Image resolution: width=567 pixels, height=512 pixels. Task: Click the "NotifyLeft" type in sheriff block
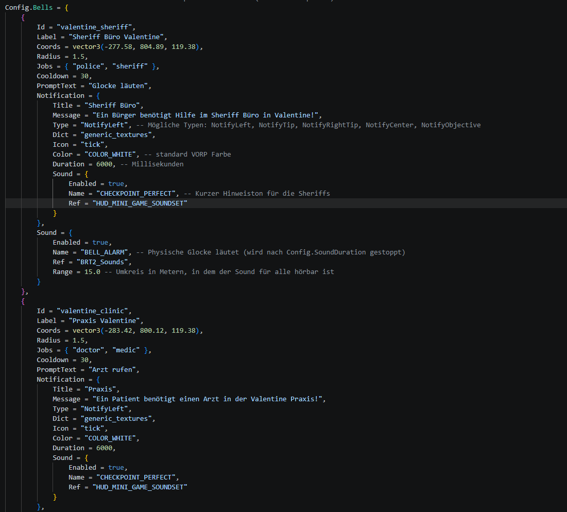point(104,125)
